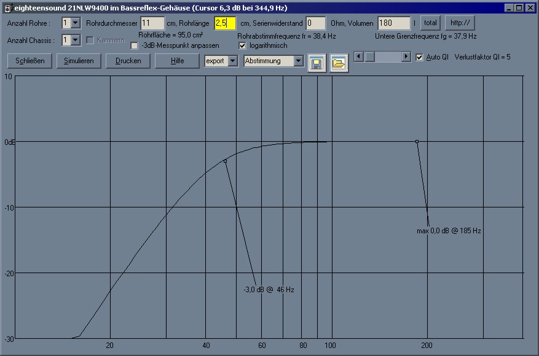The image size is (539, 356).
Task: Open the export dropdown list
Action: coord(232,61)
